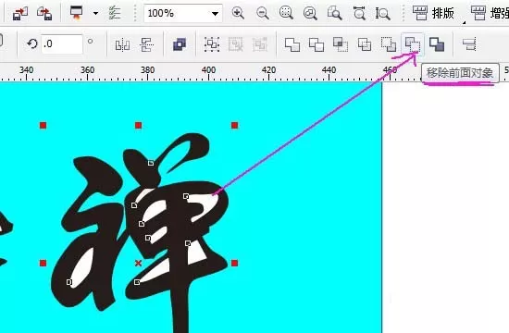
Task: Zoom to page
Action: click(x=335, y=13)
